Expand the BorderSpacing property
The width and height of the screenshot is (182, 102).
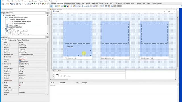[3, 54]
